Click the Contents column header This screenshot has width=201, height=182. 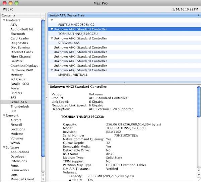click(x=20, y=15)
